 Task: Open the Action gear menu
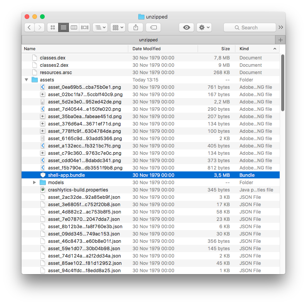(204, 27)
